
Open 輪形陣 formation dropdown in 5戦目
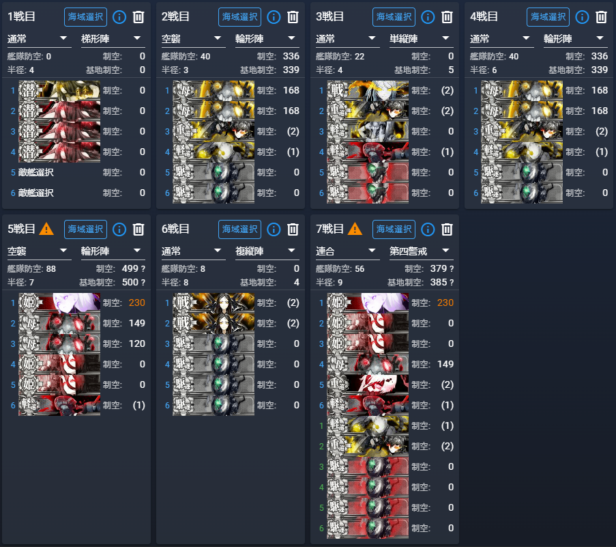113,251
